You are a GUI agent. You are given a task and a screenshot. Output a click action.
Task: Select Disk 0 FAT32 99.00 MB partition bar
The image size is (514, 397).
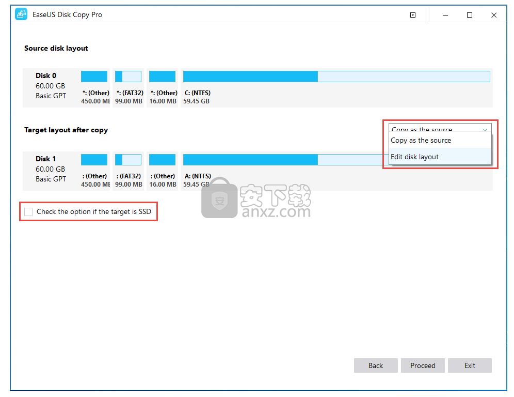(x=128, y=77)
